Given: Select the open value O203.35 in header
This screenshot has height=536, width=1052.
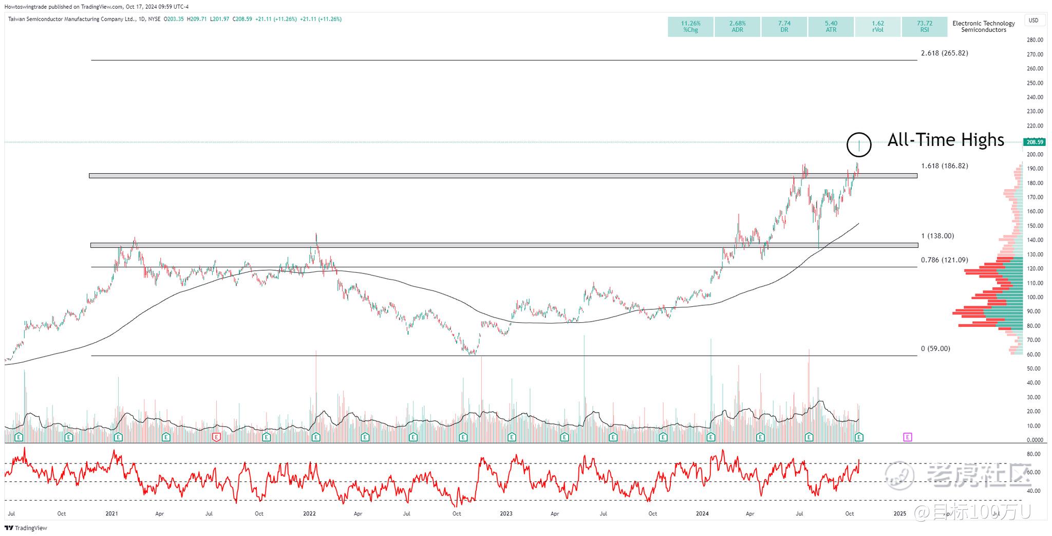Looking at the screenshot, I should pos(174,19).
